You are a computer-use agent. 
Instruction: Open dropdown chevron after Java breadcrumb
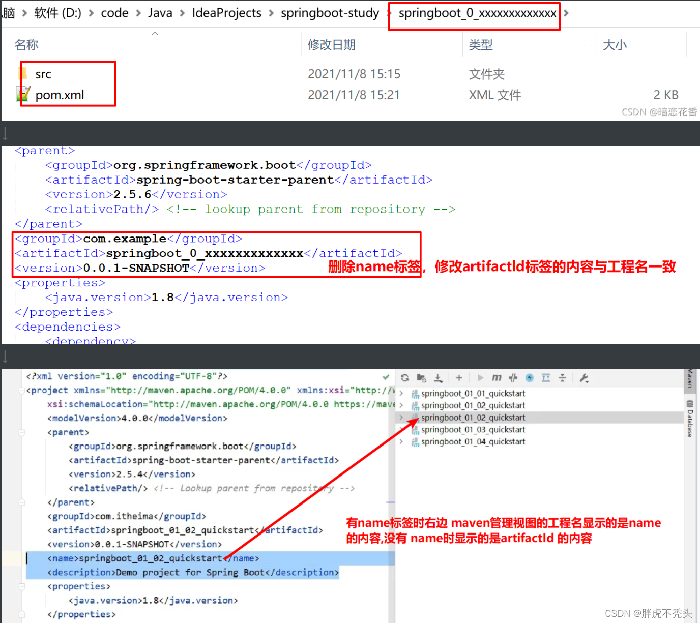click(x=182, y=13)
